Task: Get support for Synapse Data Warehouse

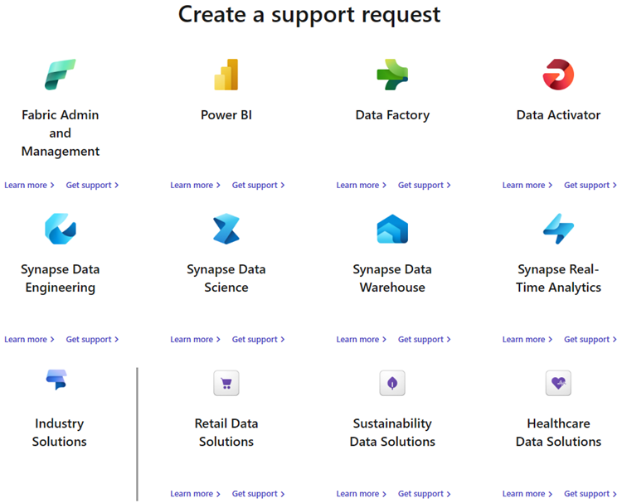Action: pos(424,339)
